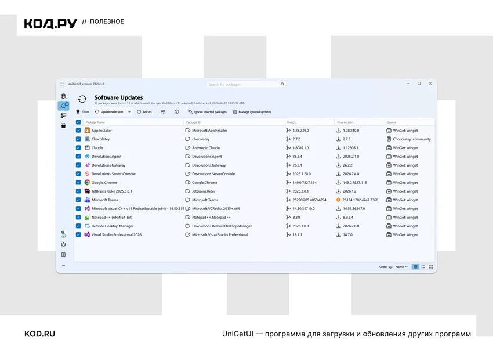Click new version 18.7.0 cell
This screenshot has width=493, height=351.
(x=348, y=234)
